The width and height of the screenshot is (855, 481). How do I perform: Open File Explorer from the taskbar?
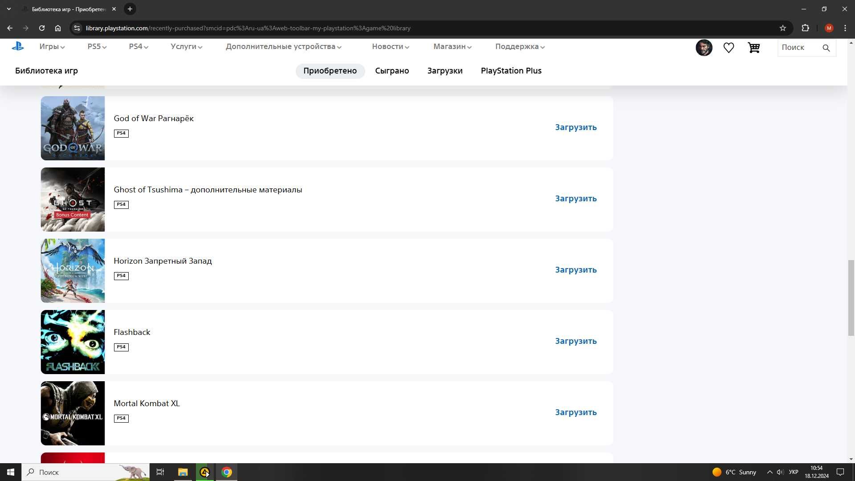click(183, 472)
